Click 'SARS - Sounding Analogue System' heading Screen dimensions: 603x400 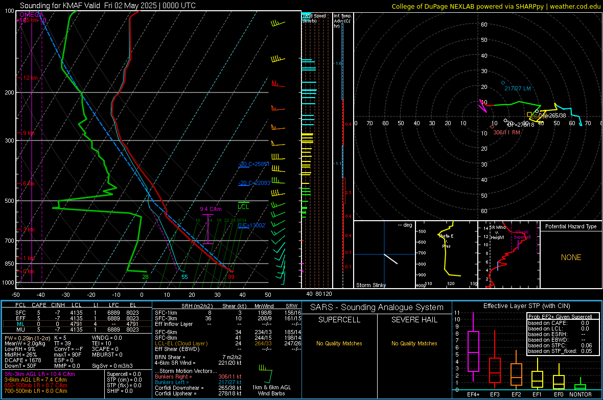(x=377, y=308)
